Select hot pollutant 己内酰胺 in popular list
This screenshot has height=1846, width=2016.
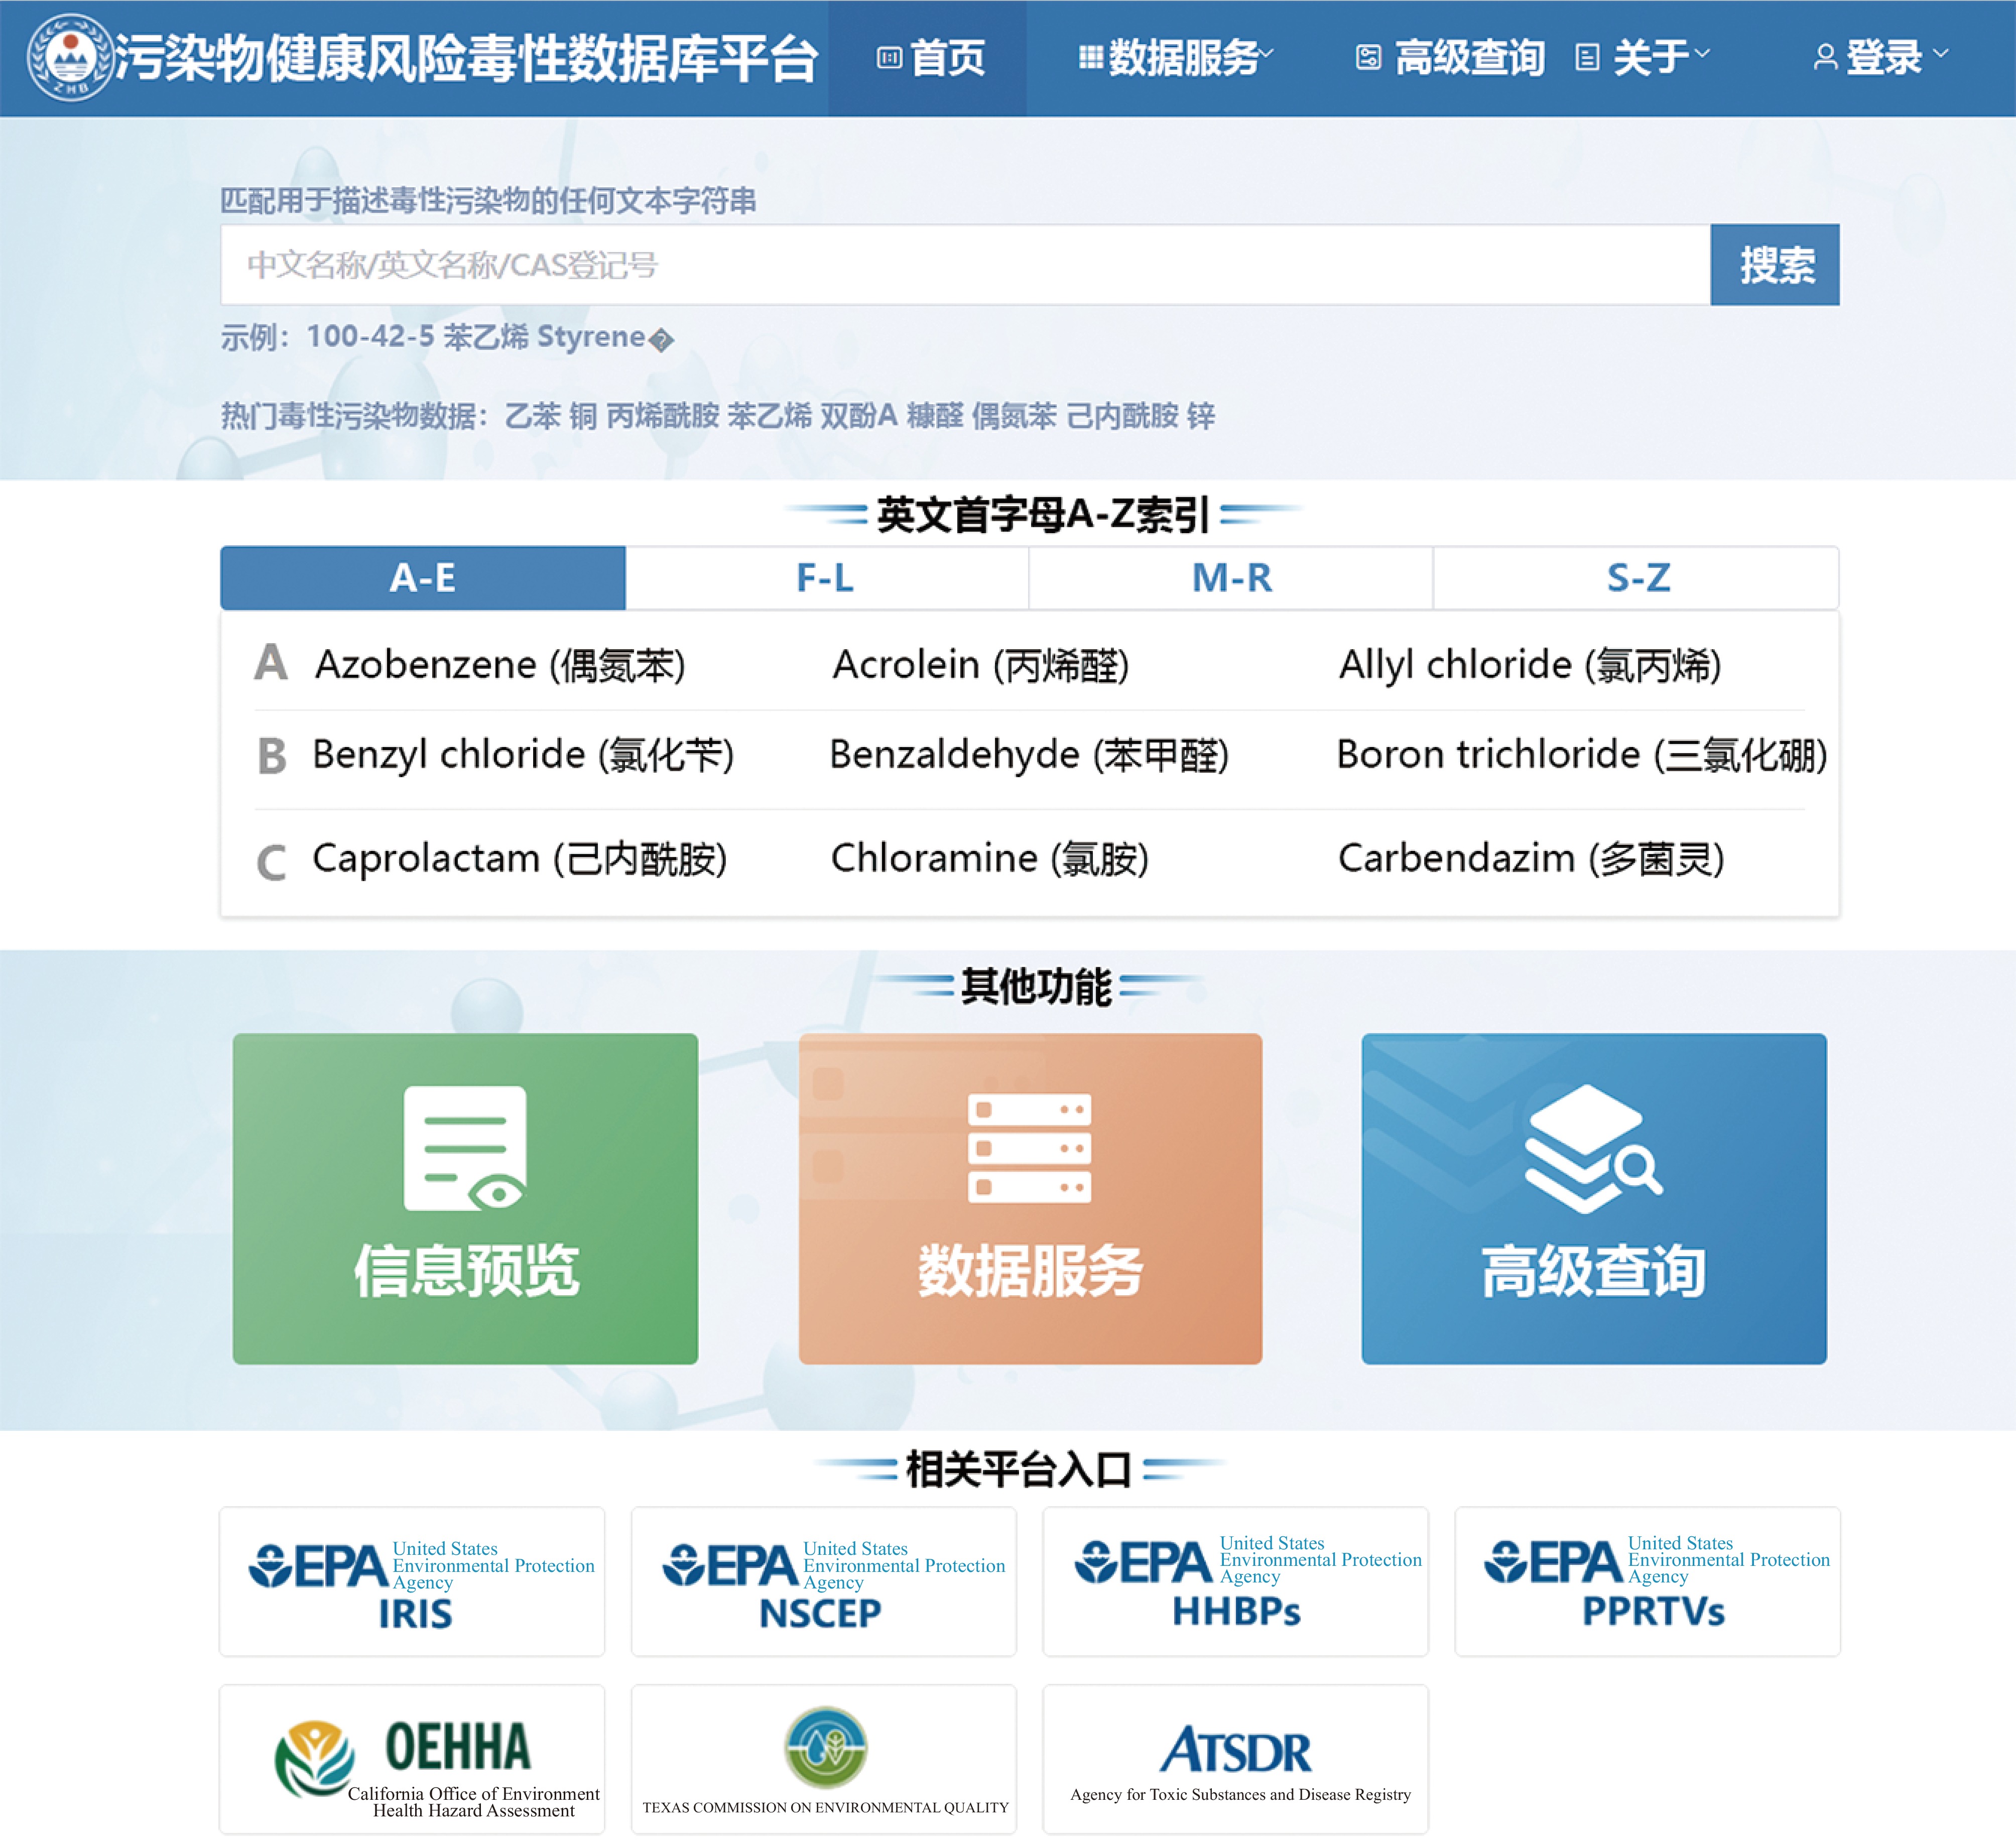(1122, 415)
